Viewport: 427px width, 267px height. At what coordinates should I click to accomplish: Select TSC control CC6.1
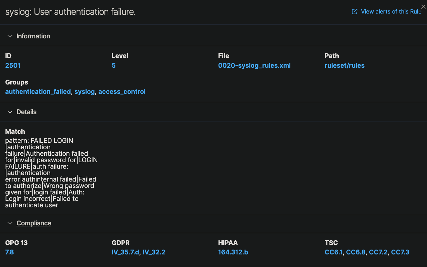click(333, 252)
